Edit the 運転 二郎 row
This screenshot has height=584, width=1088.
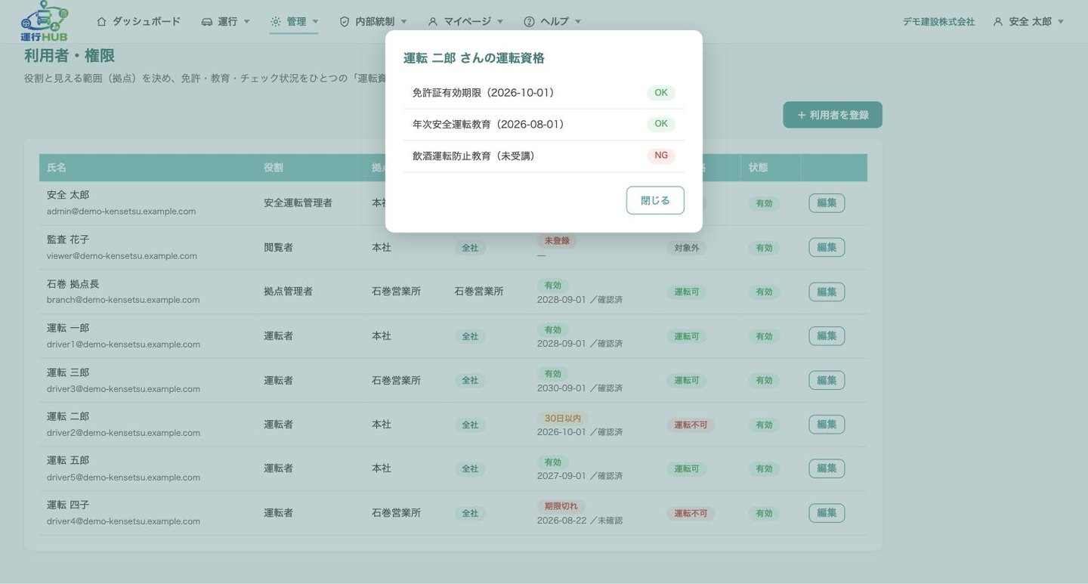click(827, 425)
